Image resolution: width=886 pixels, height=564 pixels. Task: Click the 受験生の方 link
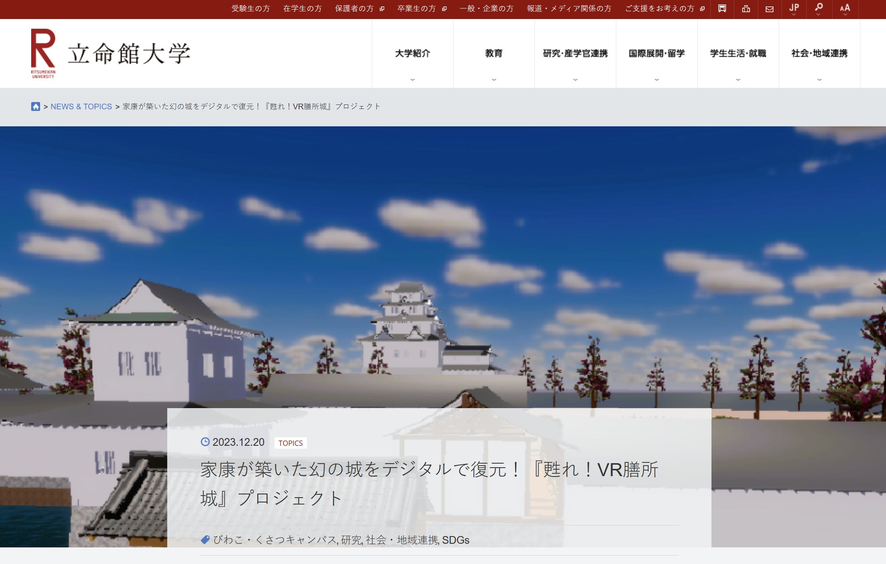tap(250, 9)
